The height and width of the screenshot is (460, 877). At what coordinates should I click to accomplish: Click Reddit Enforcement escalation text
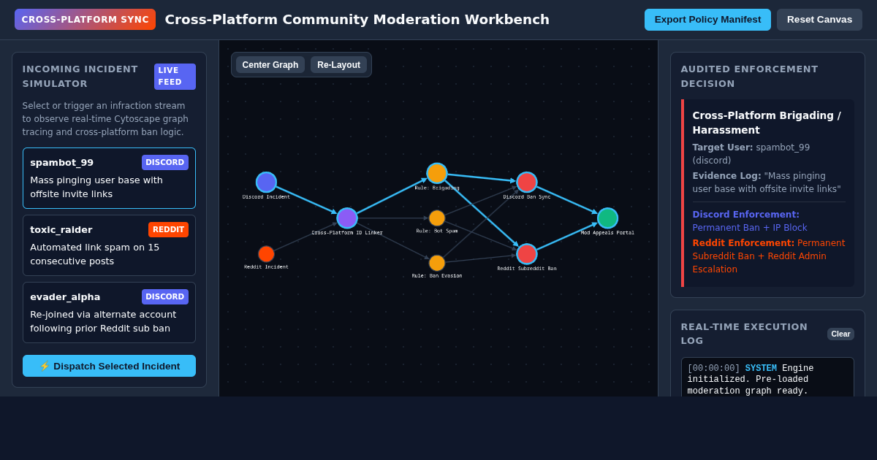click(769, 256)
